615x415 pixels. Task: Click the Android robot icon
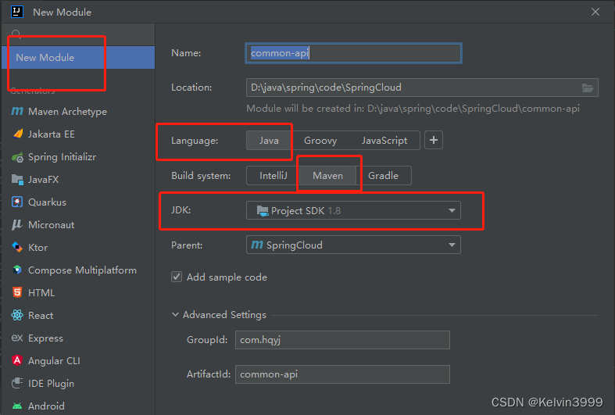pyautogui.click(x=17, y=406)
